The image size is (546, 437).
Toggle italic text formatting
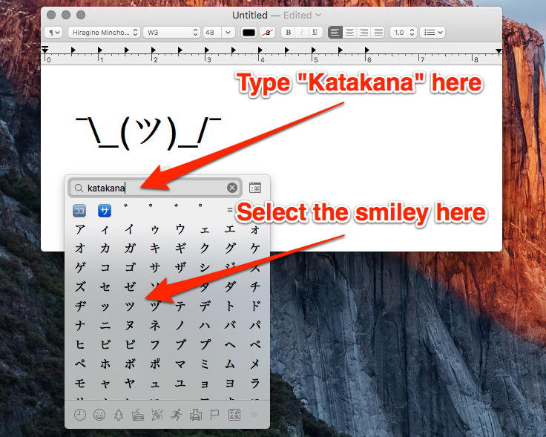pos(302,33)
